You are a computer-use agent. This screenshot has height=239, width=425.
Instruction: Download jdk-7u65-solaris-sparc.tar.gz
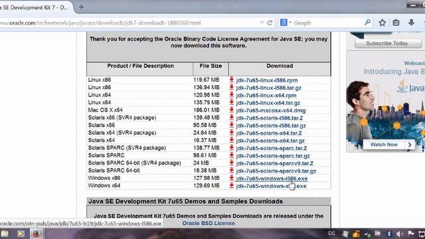point(273,156)
